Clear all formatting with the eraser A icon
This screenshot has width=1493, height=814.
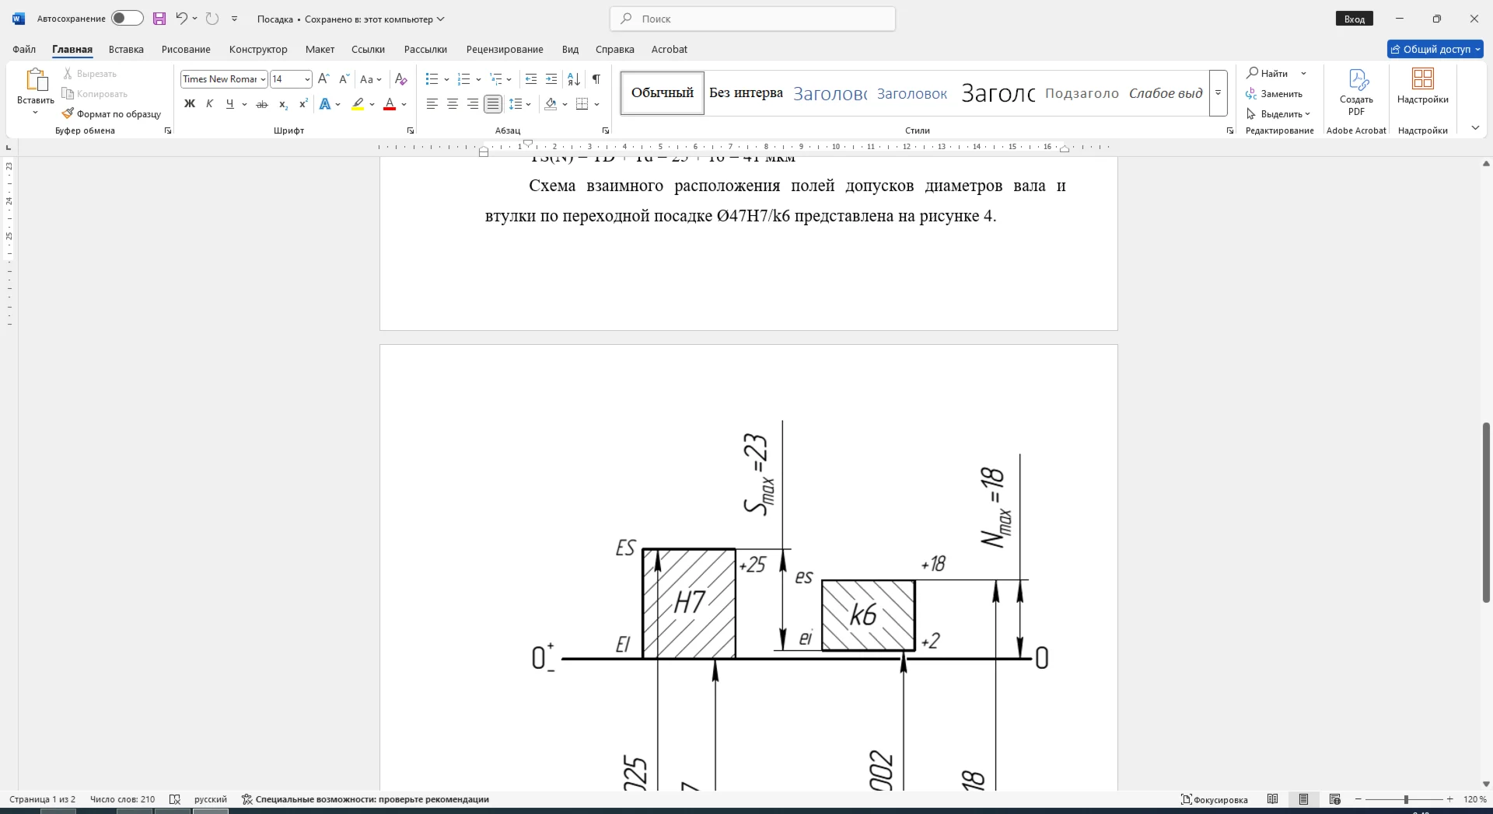click(401, 79)
